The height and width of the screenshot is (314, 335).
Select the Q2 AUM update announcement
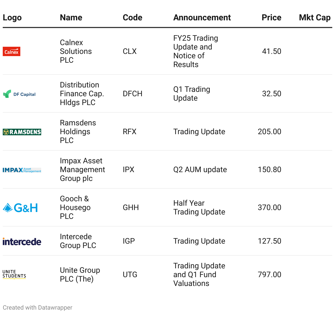pos(200,170)
